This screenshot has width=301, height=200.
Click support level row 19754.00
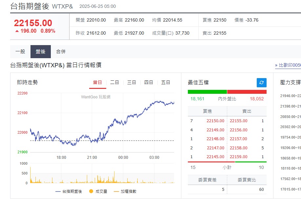click(291, 137)
